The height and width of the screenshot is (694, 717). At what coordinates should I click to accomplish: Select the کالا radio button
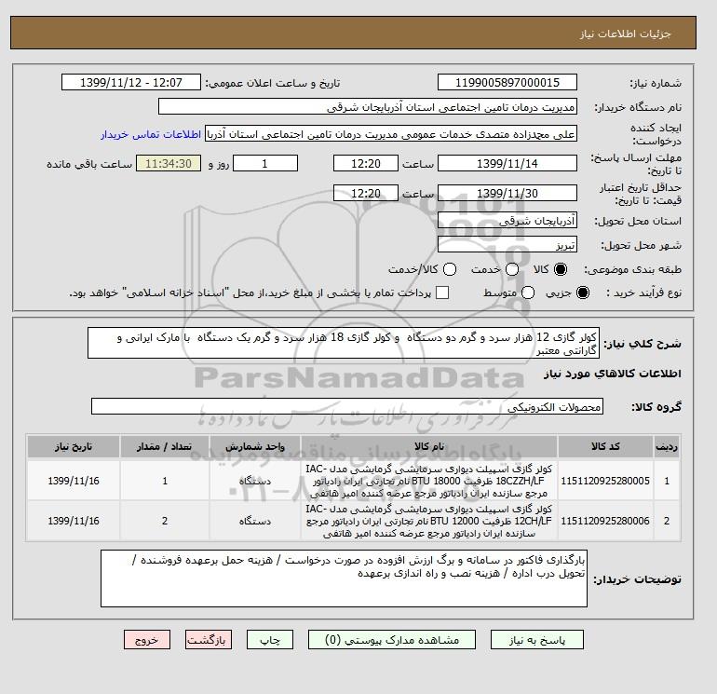point(561,269)
